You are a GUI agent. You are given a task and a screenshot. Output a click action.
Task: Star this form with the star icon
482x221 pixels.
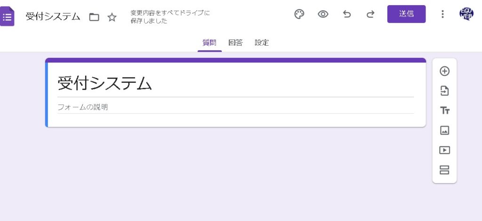tap(112, 17)
